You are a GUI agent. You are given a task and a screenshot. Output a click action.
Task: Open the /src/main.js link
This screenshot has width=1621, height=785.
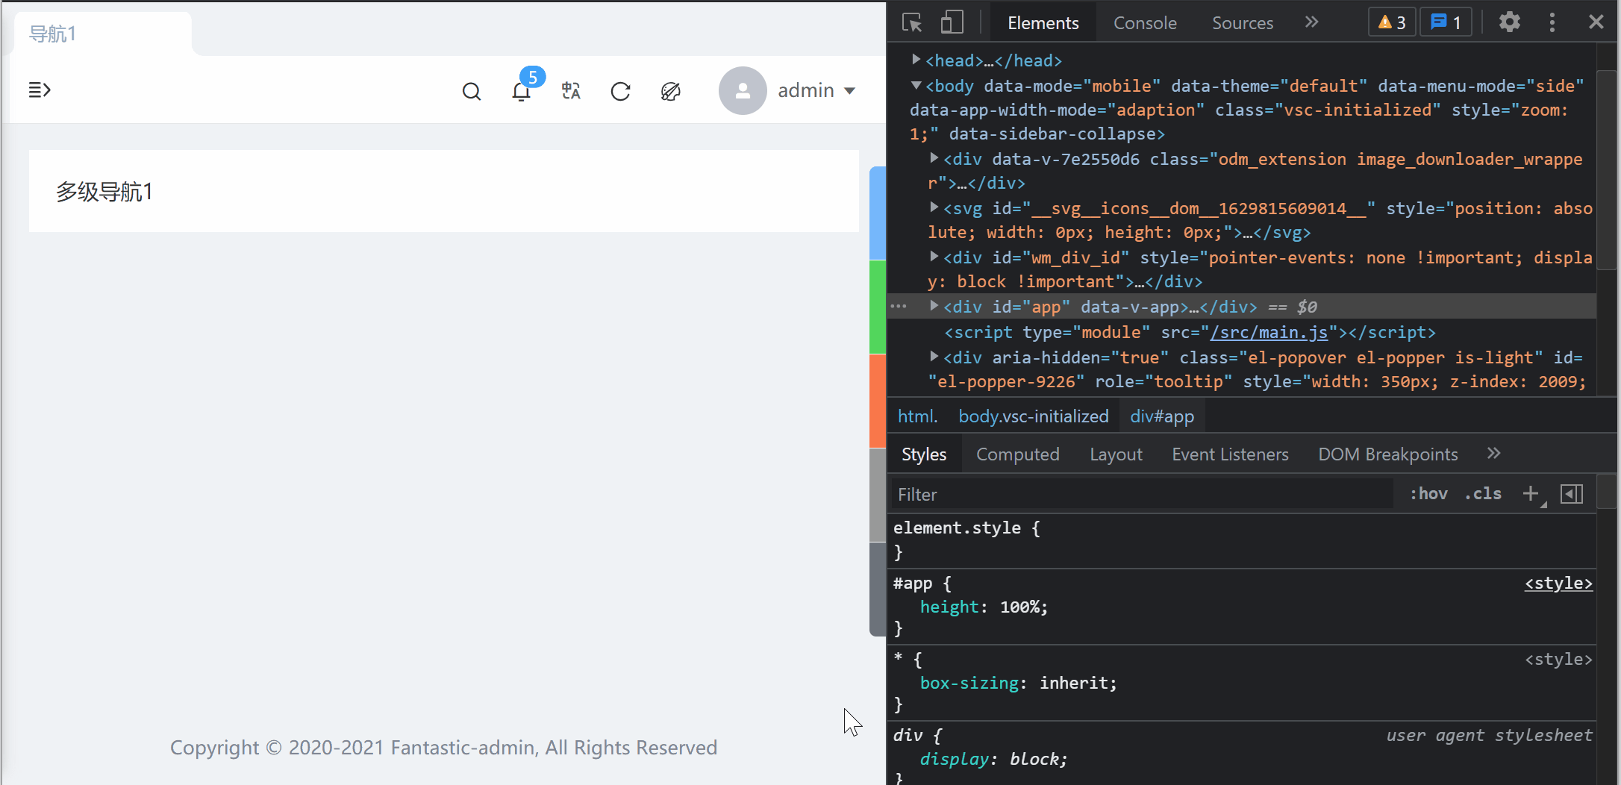pyautogui.click(x=1269, y=332)
